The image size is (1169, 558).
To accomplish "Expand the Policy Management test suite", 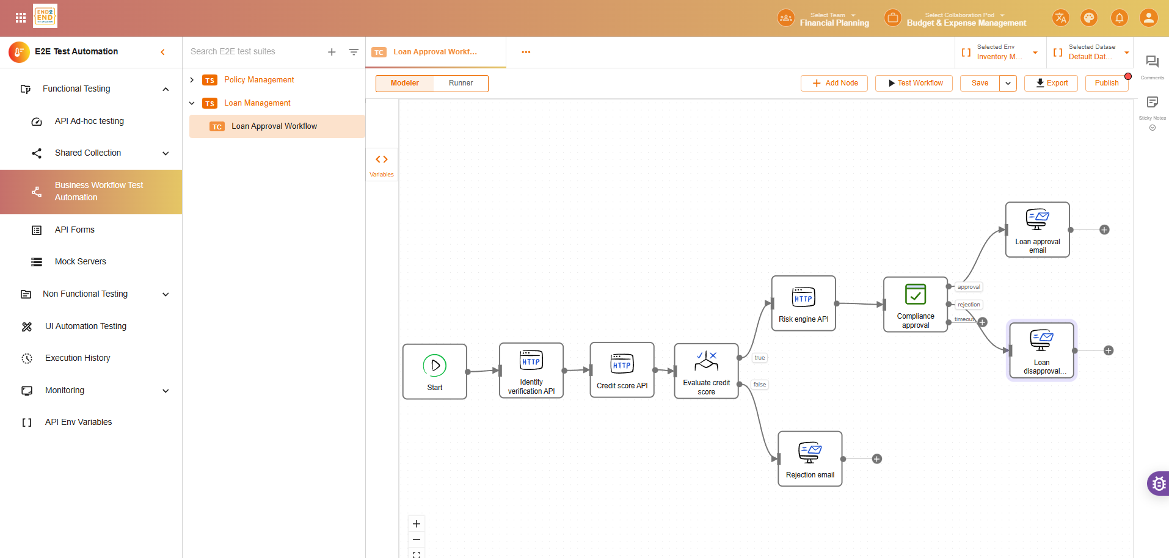I will click(x=192, y=80).
